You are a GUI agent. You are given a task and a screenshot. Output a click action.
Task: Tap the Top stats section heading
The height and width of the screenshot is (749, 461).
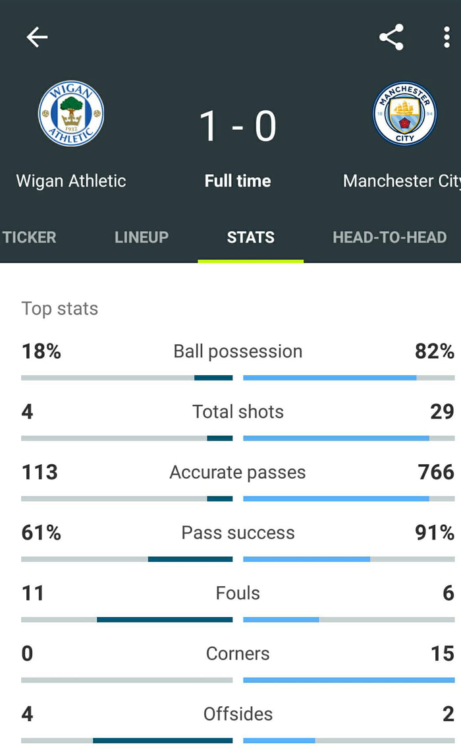click(x=60, y=309)
